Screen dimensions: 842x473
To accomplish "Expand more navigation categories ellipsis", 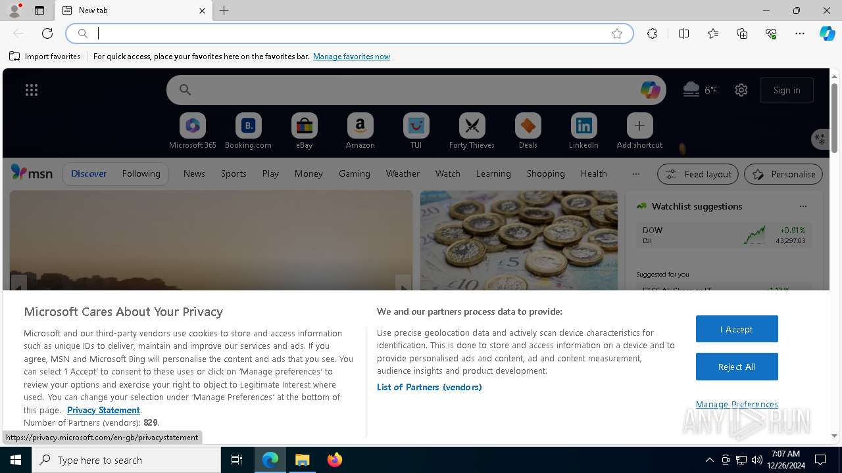I will pos(635,174).
